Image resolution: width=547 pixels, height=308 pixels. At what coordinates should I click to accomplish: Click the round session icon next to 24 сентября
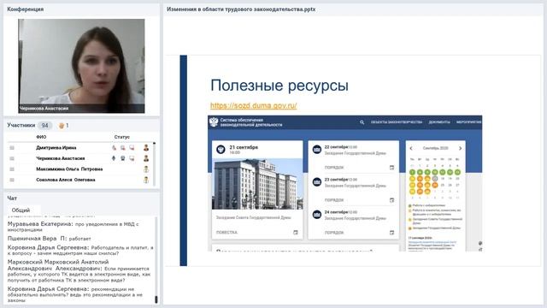(x=317, y=215)
